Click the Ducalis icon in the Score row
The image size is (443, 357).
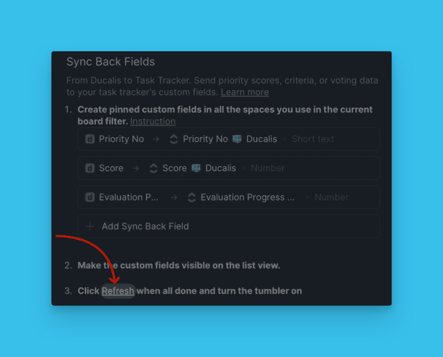pos(90,168)
